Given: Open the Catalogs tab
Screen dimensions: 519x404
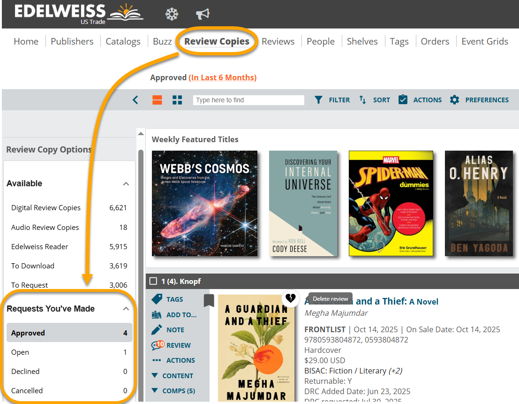Looking at the screenshot, I should point(123,41).
